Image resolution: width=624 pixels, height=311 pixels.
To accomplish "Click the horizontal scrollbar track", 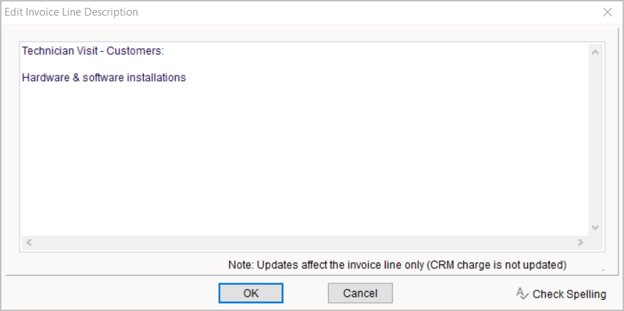I will point(305,243).
